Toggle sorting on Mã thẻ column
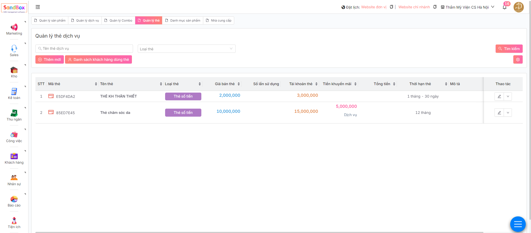 (x=96, y=84)
